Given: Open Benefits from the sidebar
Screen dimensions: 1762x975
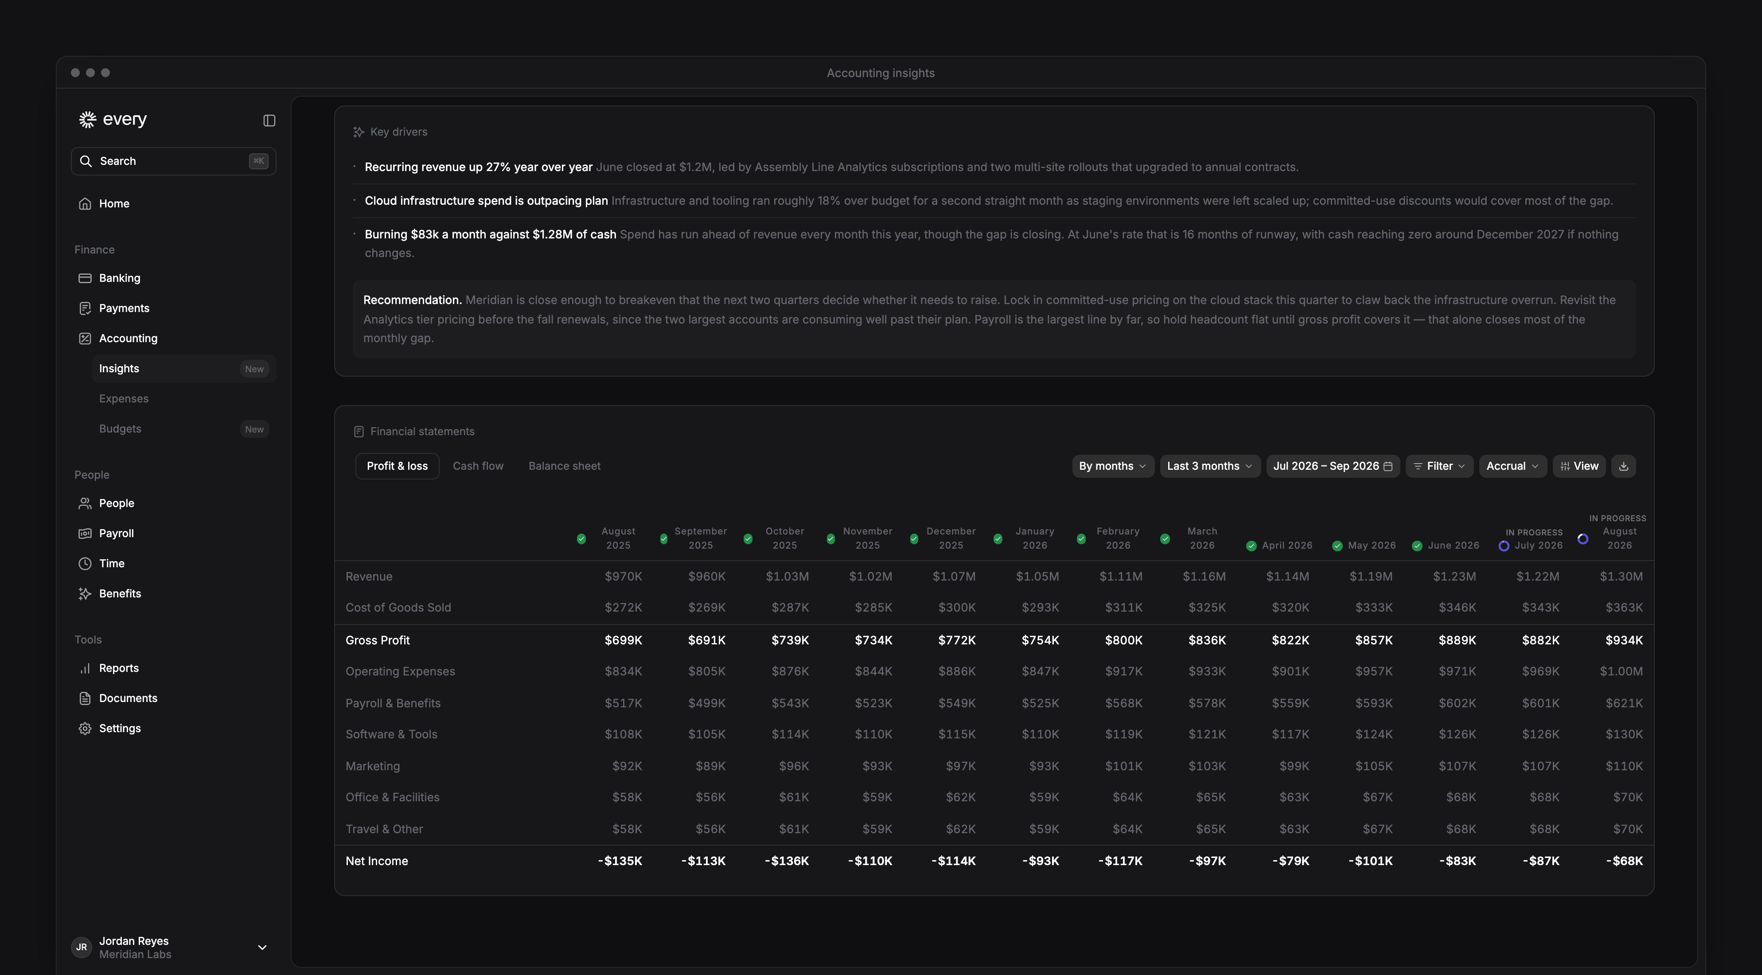Looking at the screenshot, I should [x=174, y=594].
